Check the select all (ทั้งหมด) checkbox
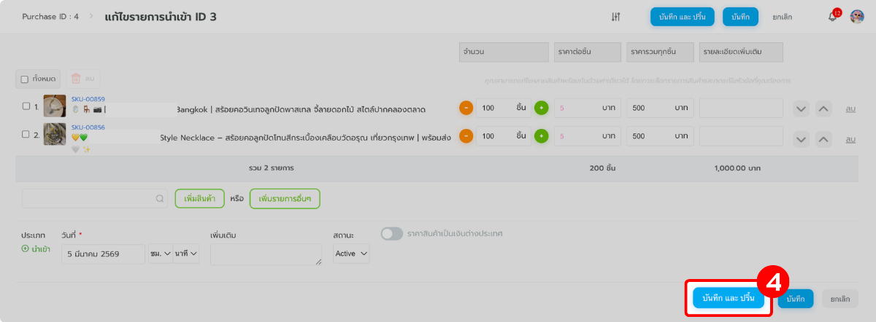 [x=25, y=79]
